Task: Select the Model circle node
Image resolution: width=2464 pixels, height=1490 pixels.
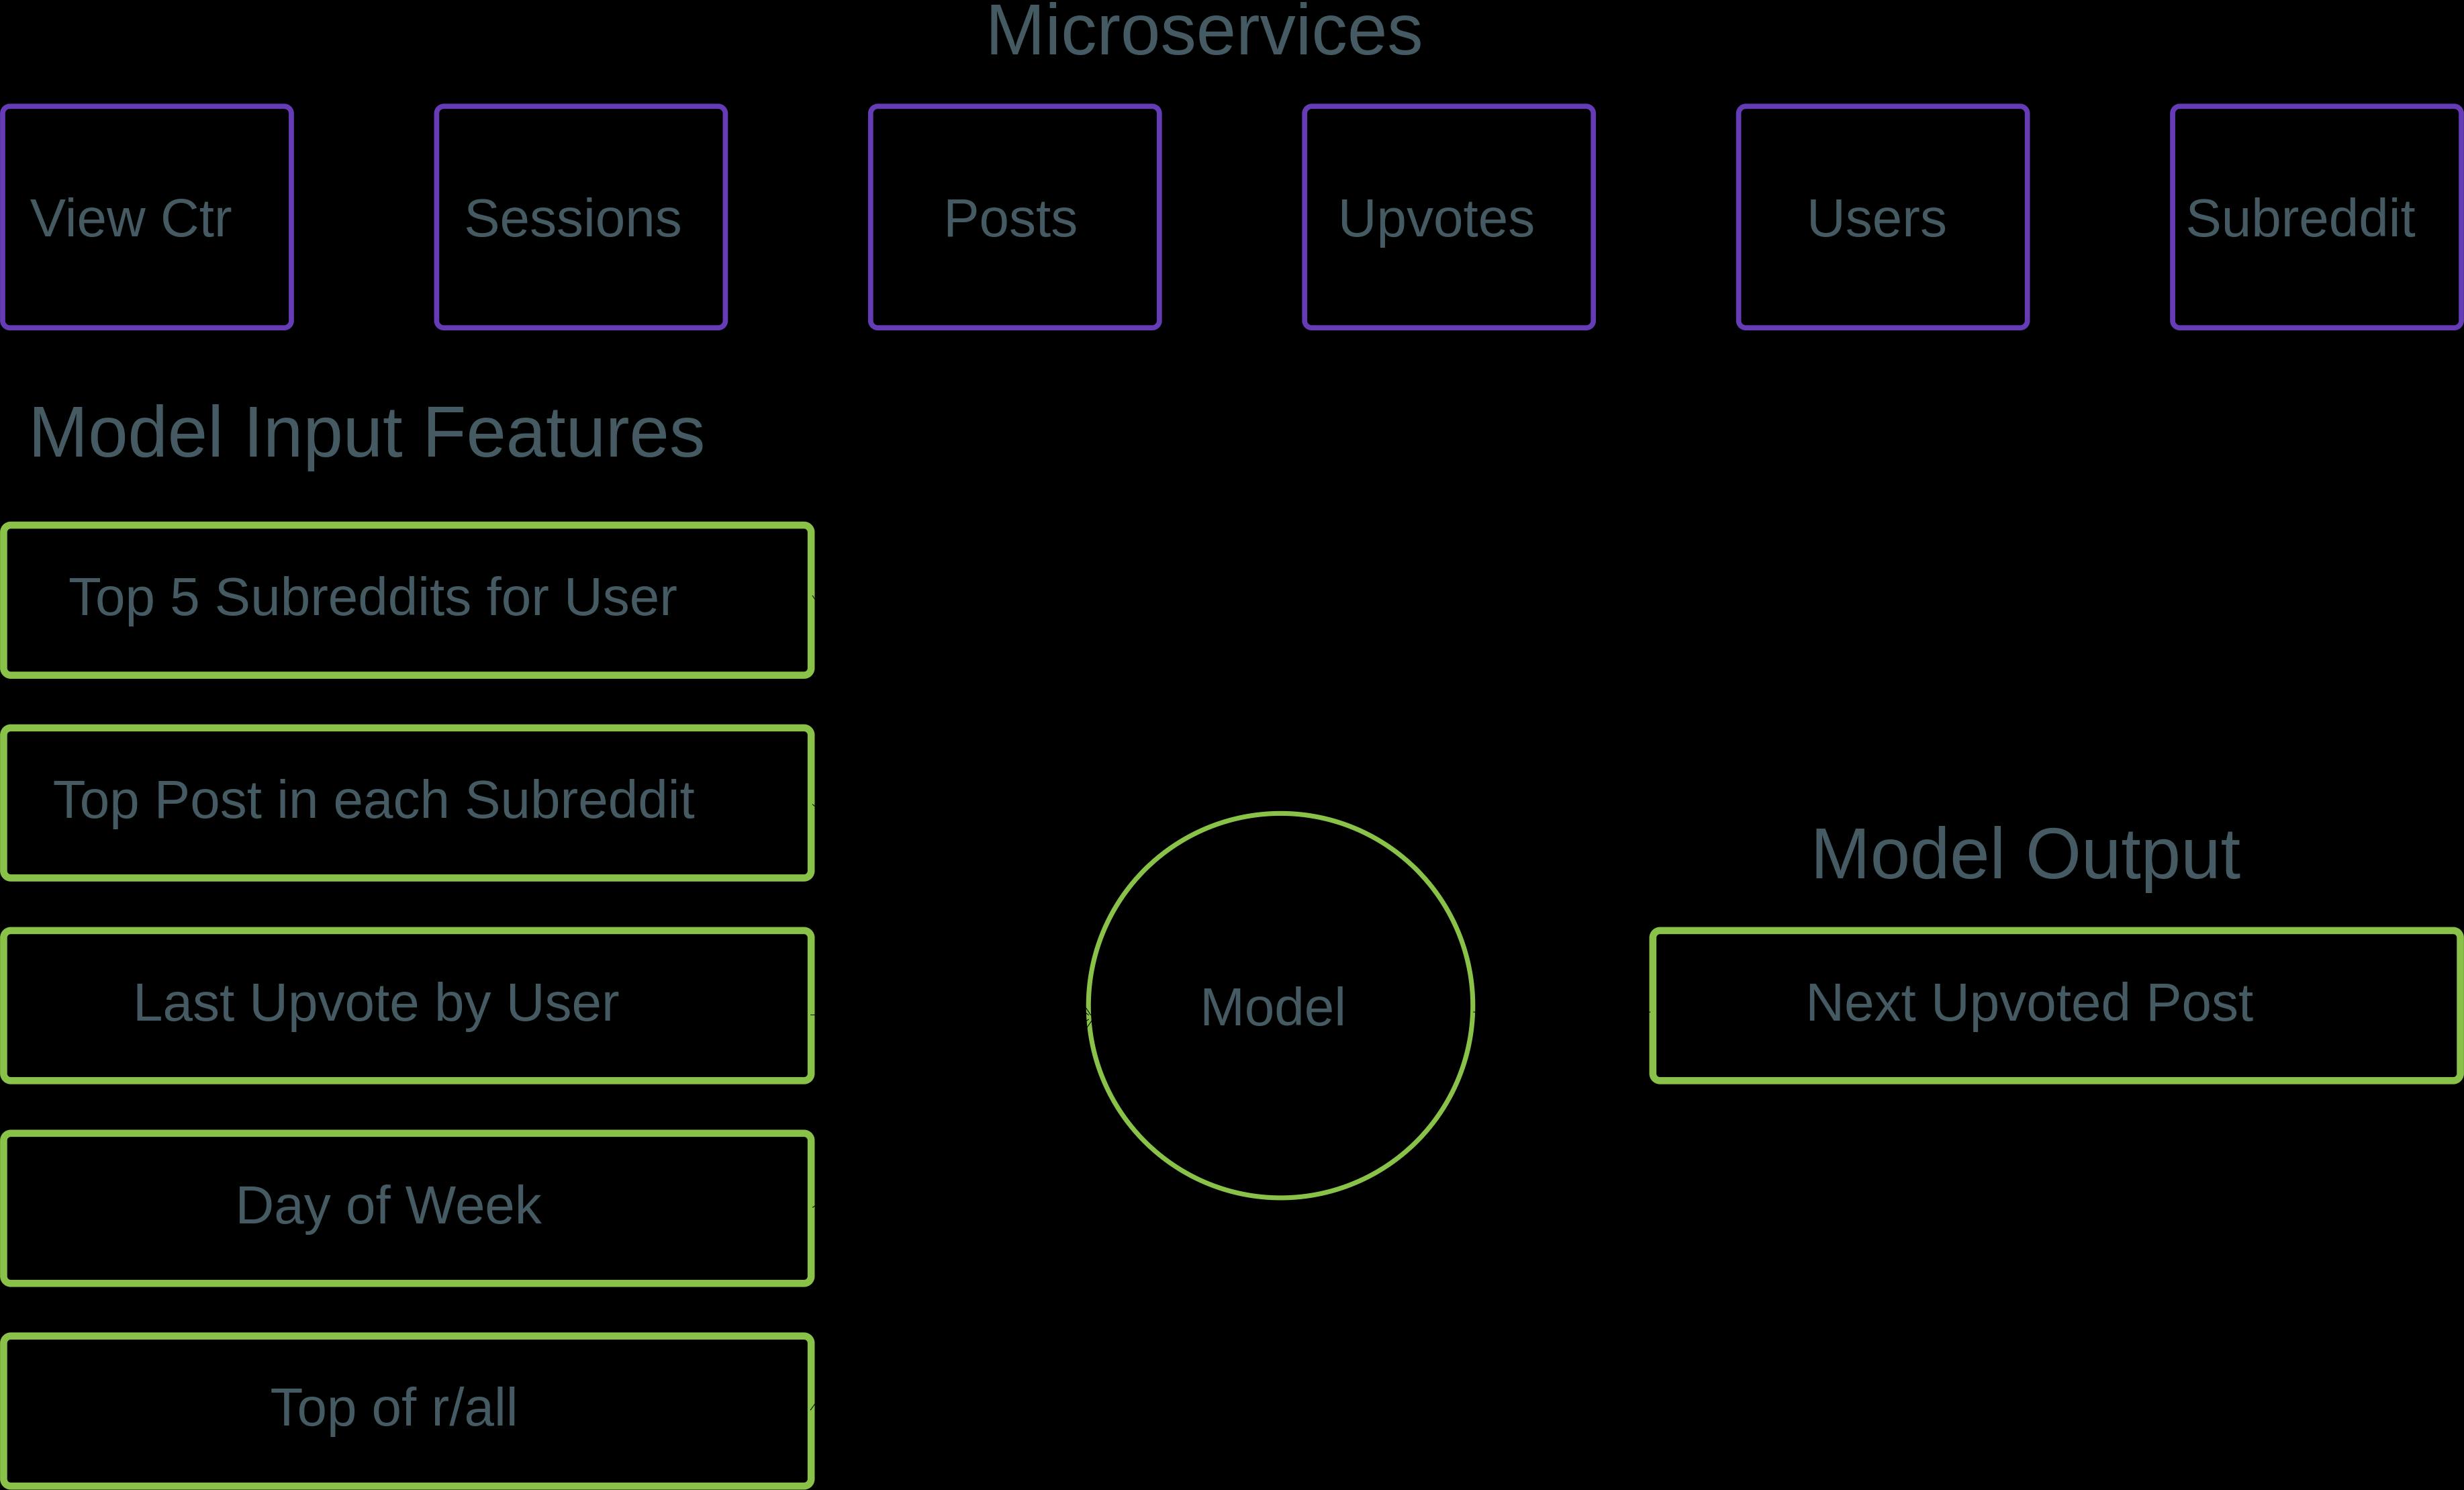Action: (x=1280, y=1005)
